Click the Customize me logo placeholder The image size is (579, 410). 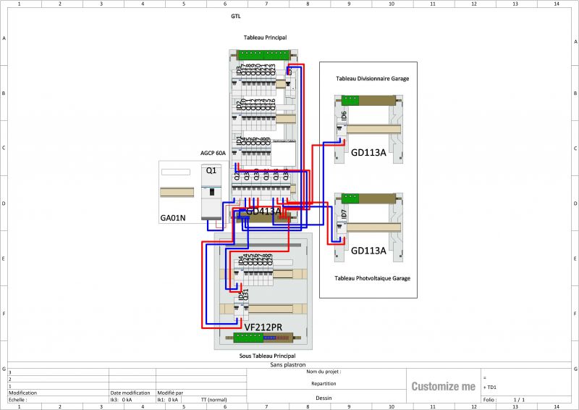click(x=443, y=386)
